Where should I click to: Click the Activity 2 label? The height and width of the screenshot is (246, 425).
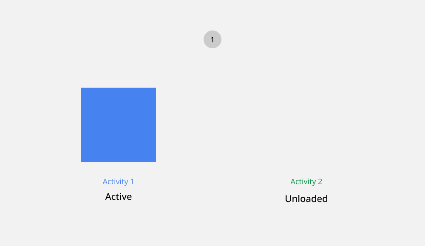(x=306, y=182)
